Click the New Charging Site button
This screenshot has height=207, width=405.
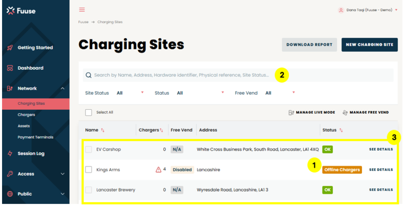click(x=370, y=45)
